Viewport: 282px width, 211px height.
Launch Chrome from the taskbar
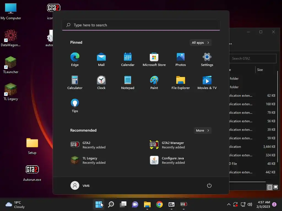coord(159,204)
